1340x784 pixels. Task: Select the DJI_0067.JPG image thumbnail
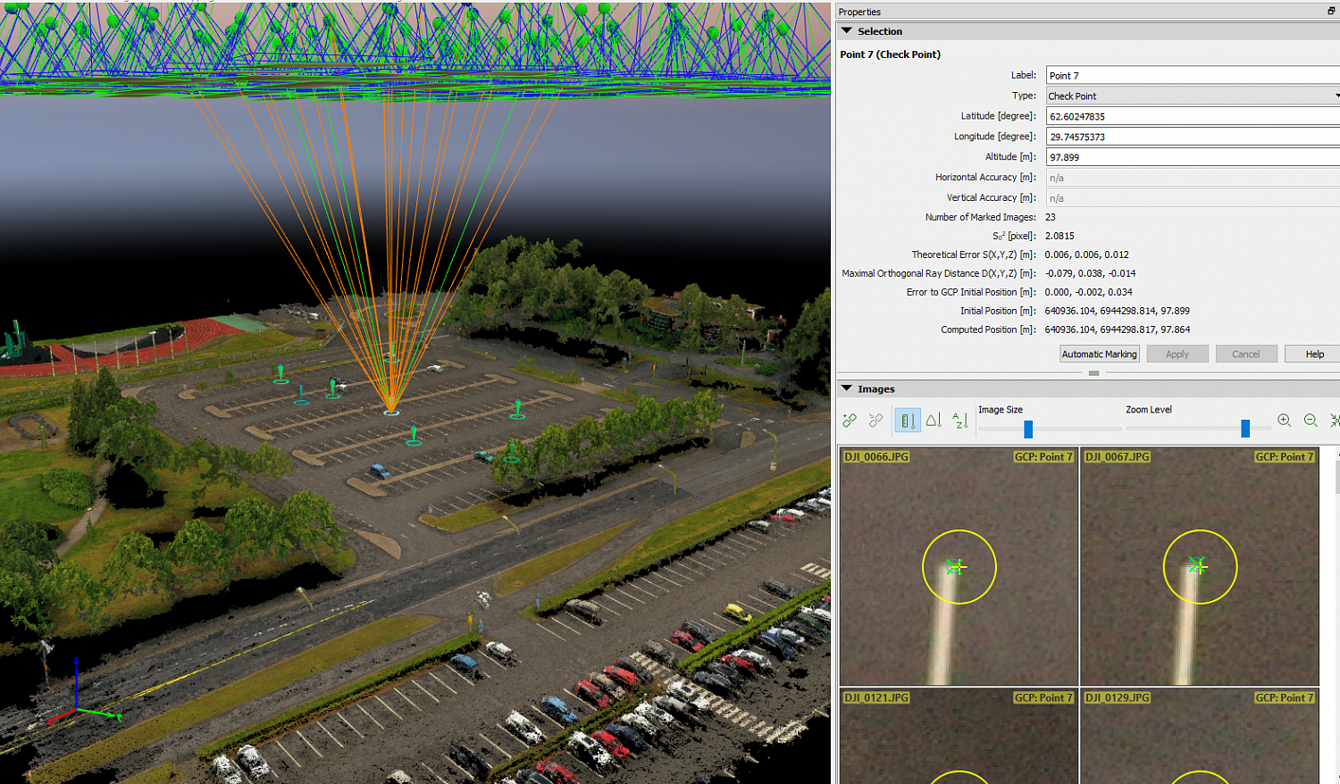coord(1200,567)
